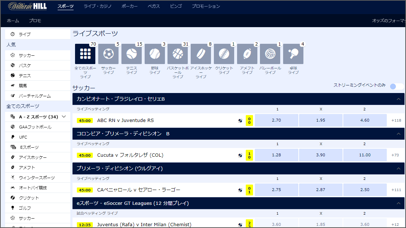Collapse the コロンビア・プリメーラ・ディビシオン B section

(x=398, y=134)
